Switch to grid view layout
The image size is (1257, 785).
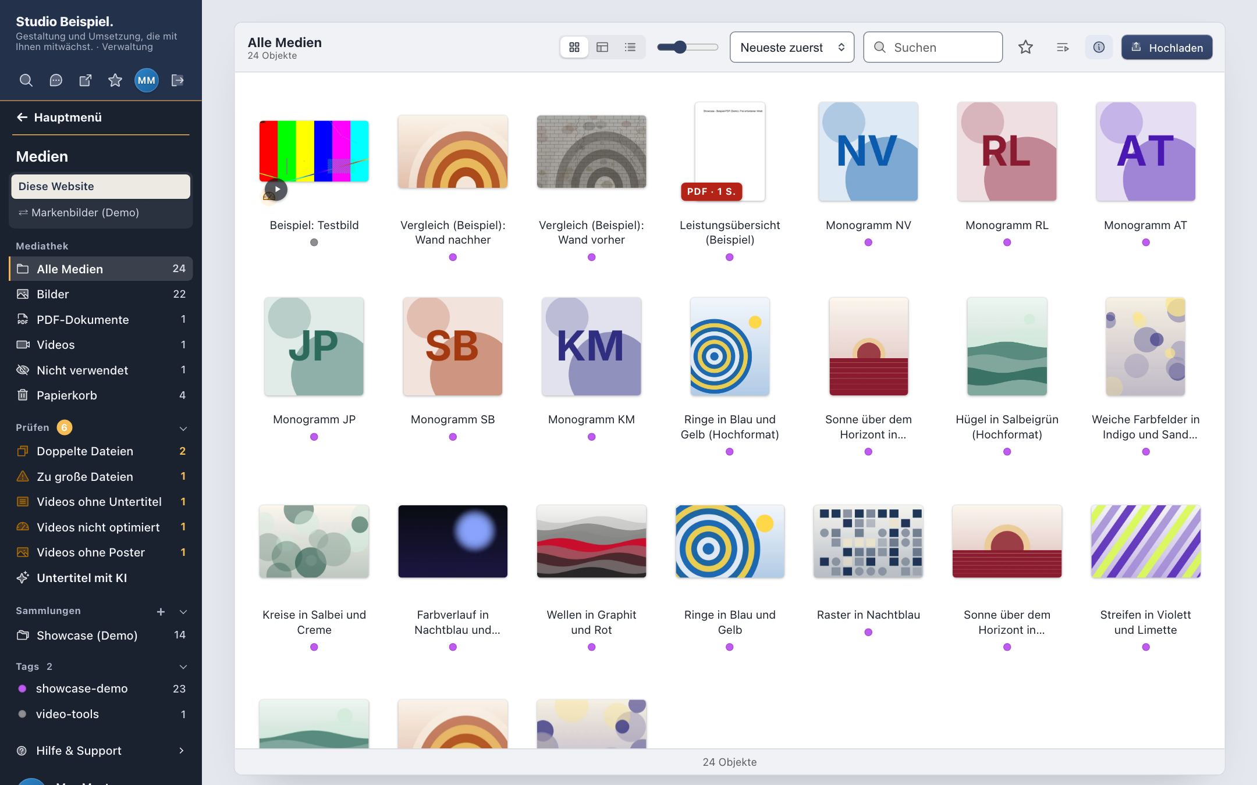click(x=574, y=47)
